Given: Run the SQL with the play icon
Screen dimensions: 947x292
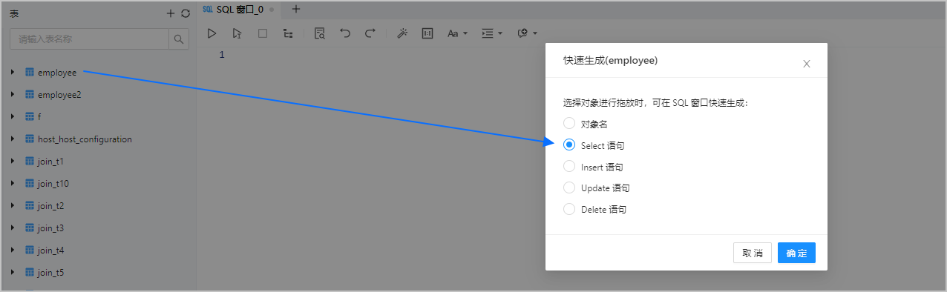Looking at the screenshot, I should 212,33.
